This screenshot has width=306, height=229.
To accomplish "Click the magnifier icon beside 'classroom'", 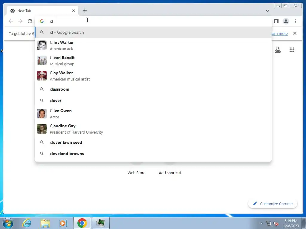I will click(x=42, y=89).
